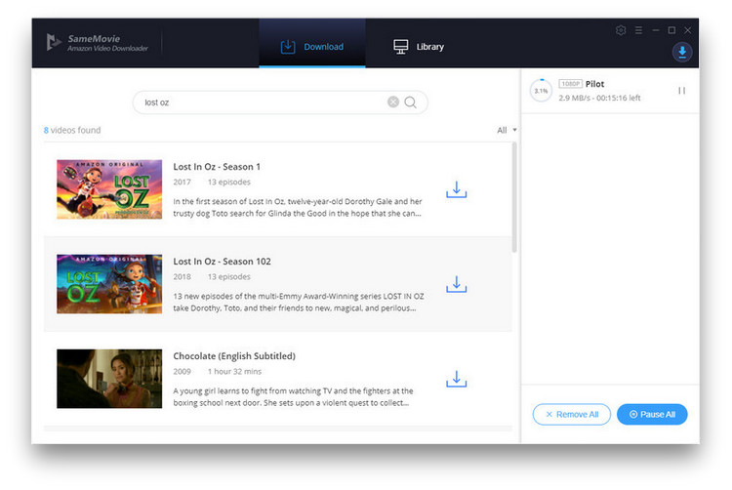Viewport: 732px width, 490px height.
Task: Click download icon for Lost In Oz Season 1
Action: point(456,189)
